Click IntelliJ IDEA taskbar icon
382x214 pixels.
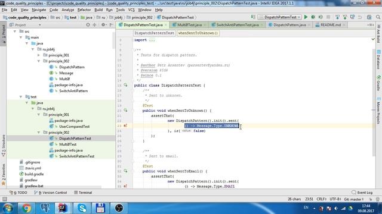click(63, 208)
